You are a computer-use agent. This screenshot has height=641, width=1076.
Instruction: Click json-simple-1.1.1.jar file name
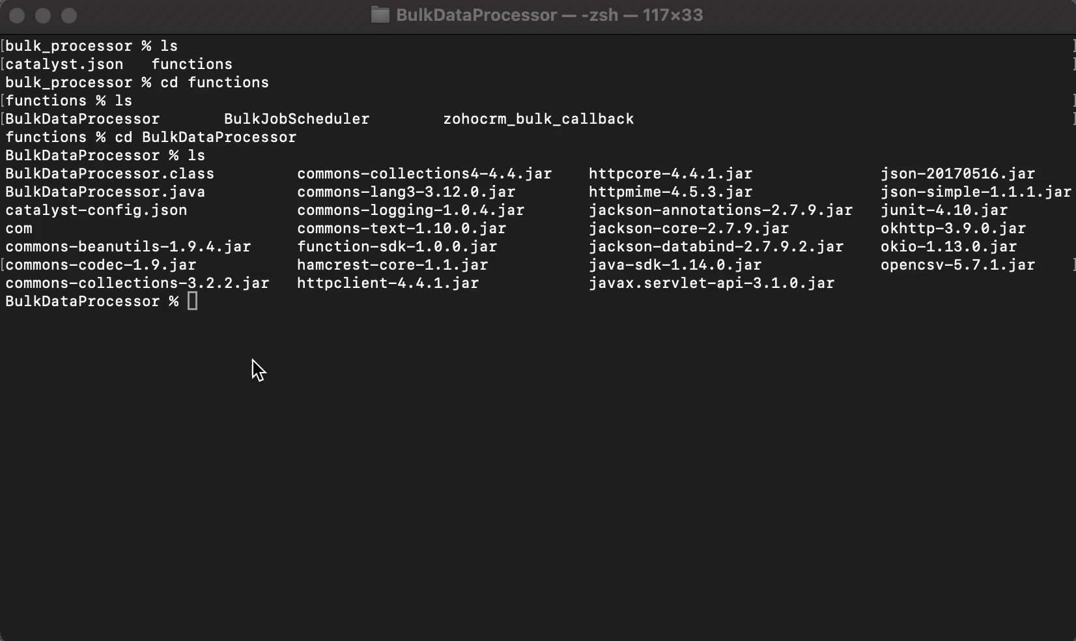tap(976, 192)
